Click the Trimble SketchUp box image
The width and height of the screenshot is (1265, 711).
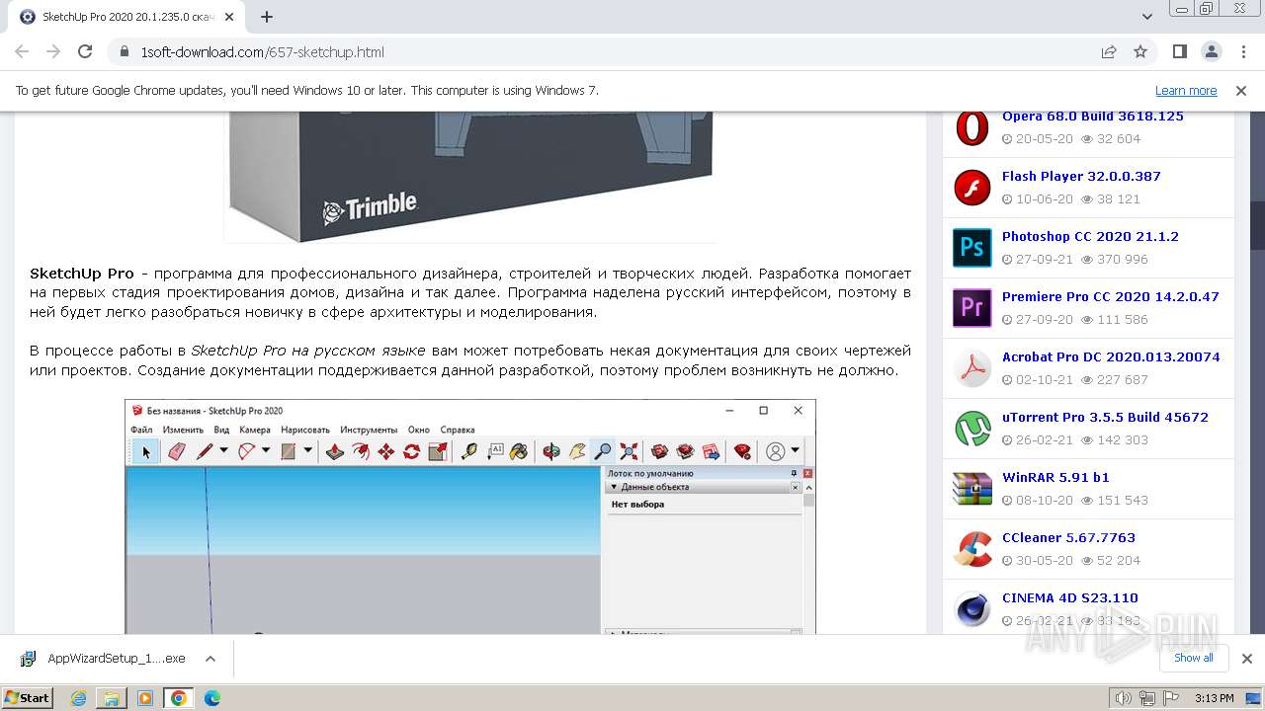[x=470, y=176]
